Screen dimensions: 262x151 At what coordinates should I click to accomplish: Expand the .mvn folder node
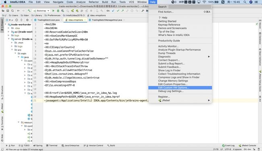click(x=12, y=43)
